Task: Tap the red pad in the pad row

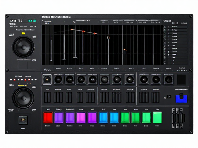Action: 48,117
